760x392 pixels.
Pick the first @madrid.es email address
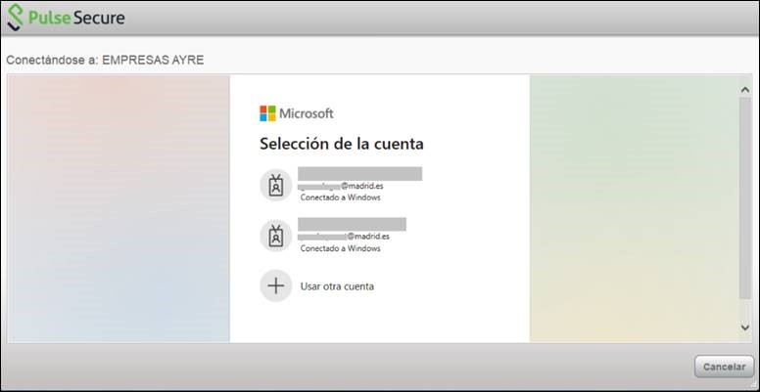344,185
